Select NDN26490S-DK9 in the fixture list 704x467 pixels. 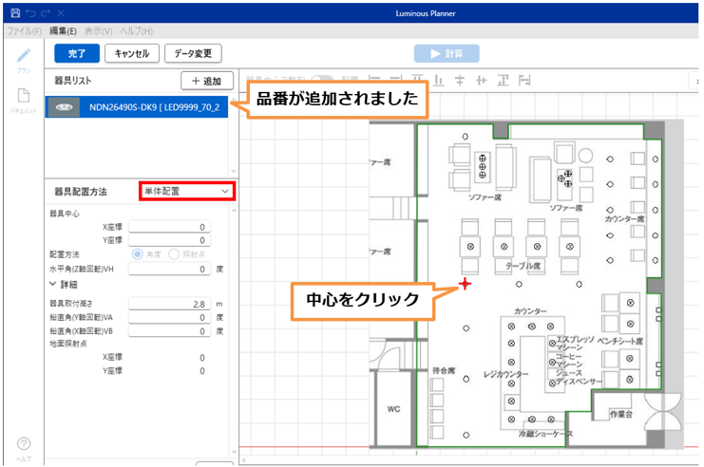152,107
